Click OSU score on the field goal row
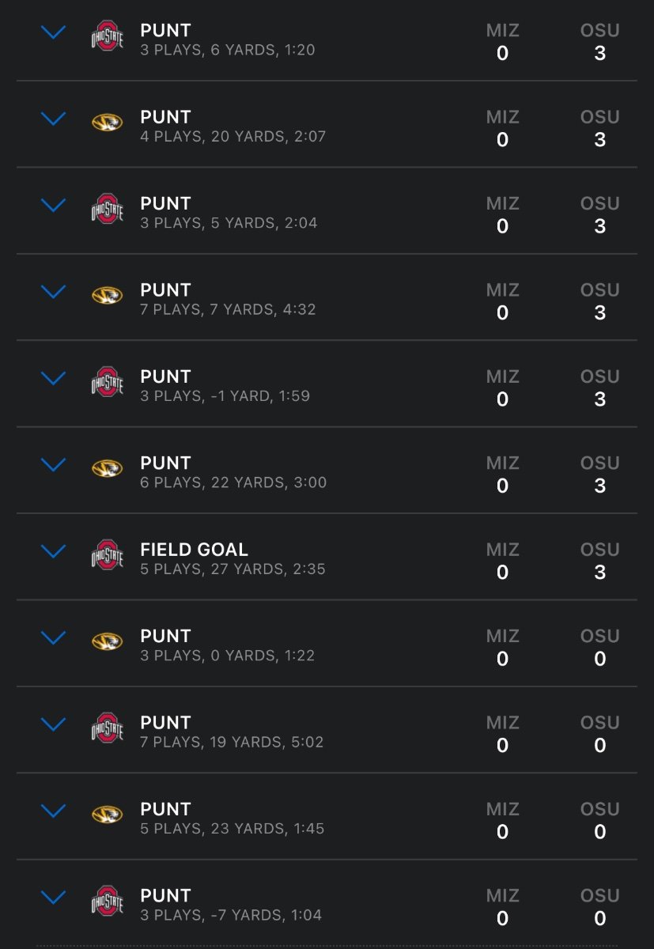 [599, 572]
